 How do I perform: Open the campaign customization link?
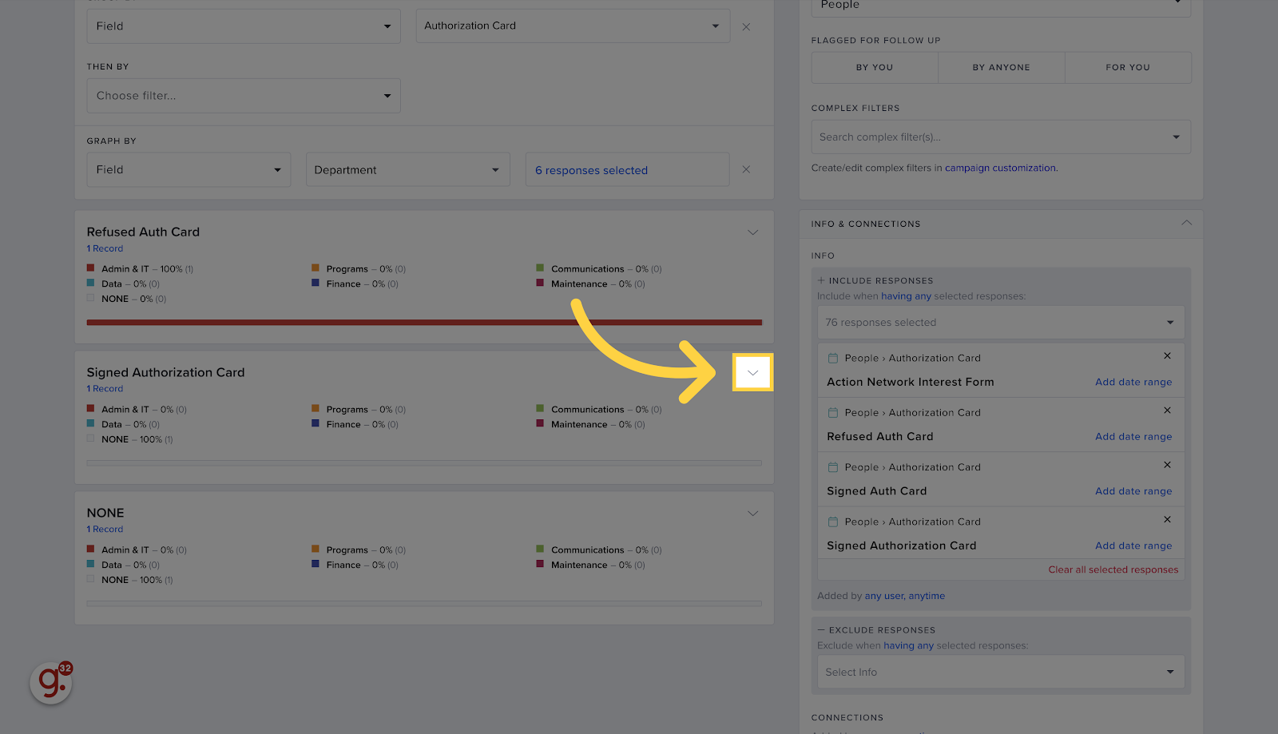[x=1001, y=169]
